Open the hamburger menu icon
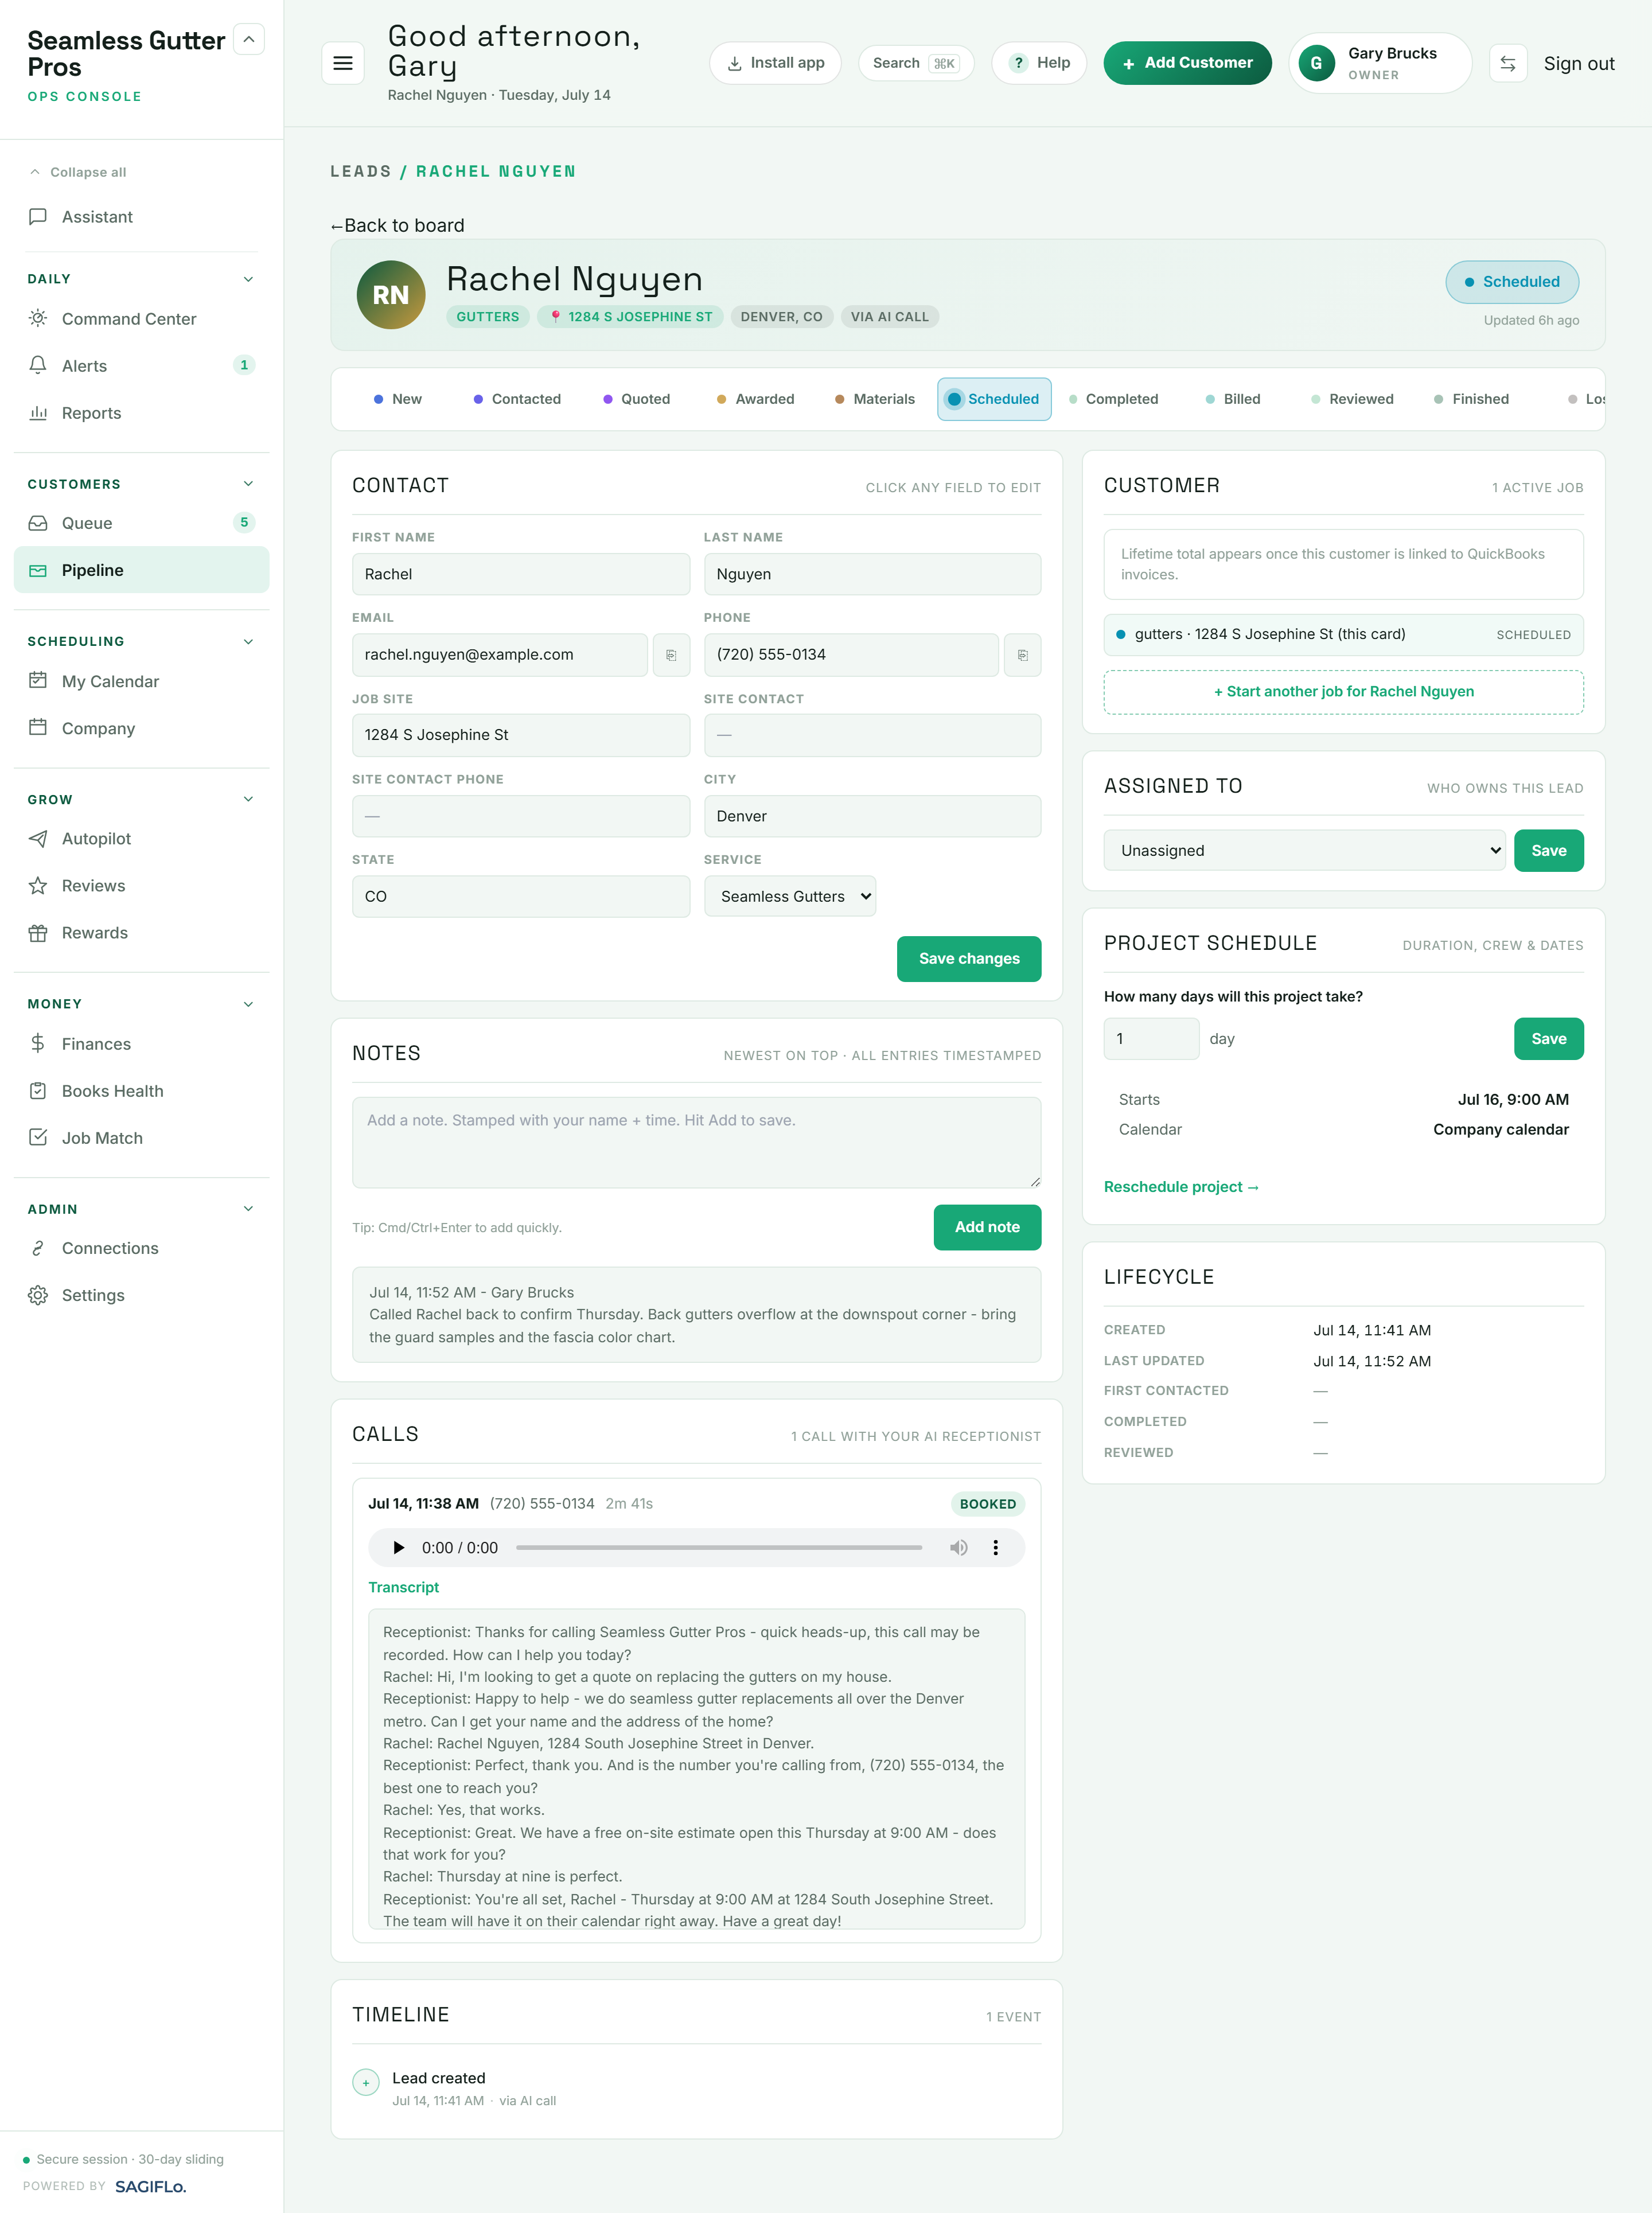This screenshot has height=2213, width=1652. coord(342,63)
